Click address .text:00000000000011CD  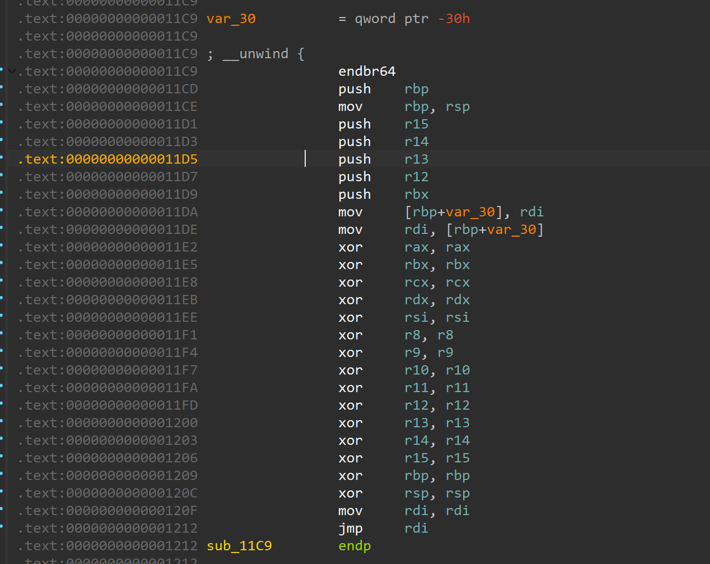[x=108, y=89]
